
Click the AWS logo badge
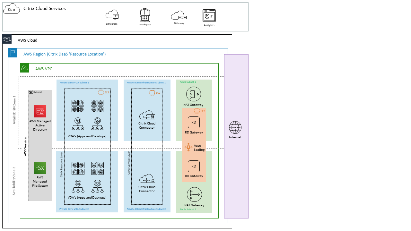[x=7, y=39]
